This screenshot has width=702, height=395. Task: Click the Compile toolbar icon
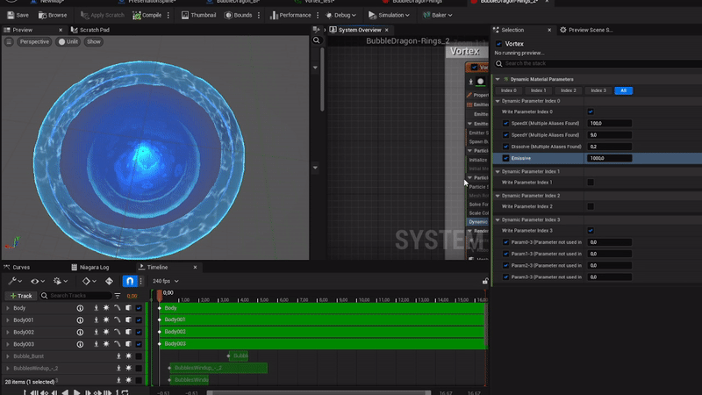click(x=137, y=15)
